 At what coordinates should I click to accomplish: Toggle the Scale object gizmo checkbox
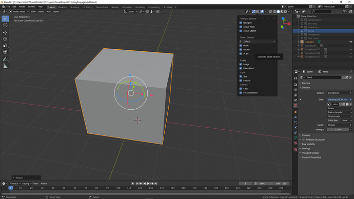click(241, 54)
